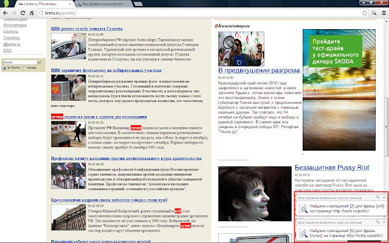Image resolution: width=389 pixels, height=243 pixels.
Task: Open the @lenta.ru sidebar link
Action: (12, 44)
